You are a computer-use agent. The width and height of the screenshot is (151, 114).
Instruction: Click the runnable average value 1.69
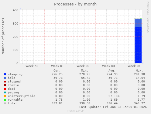point(114,100)
